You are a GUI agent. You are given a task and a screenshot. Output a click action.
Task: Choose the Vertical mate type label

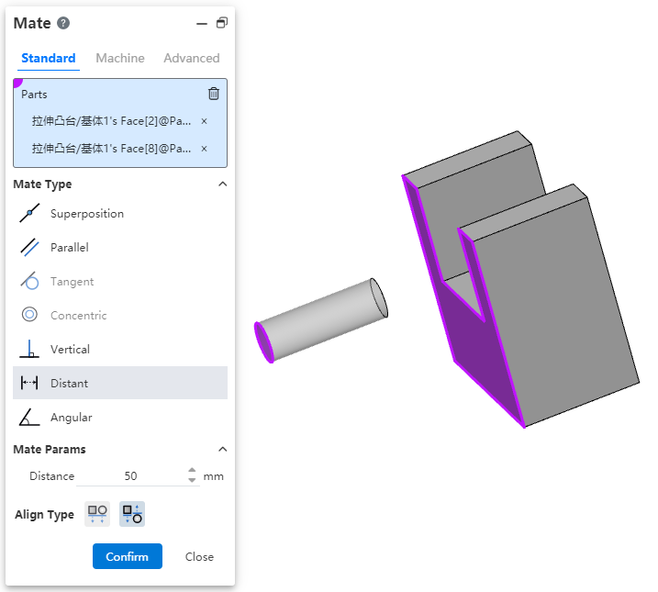(x=70, y=349)
